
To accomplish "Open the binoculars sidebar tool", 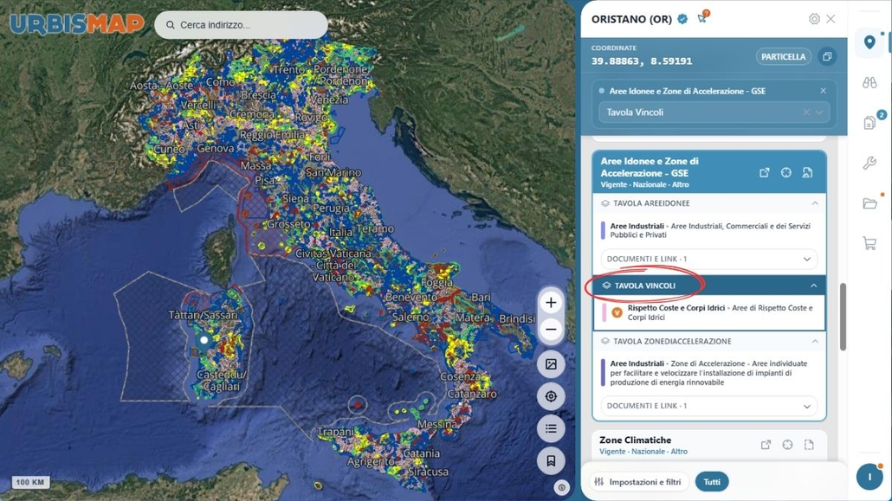I will (869, 83).
